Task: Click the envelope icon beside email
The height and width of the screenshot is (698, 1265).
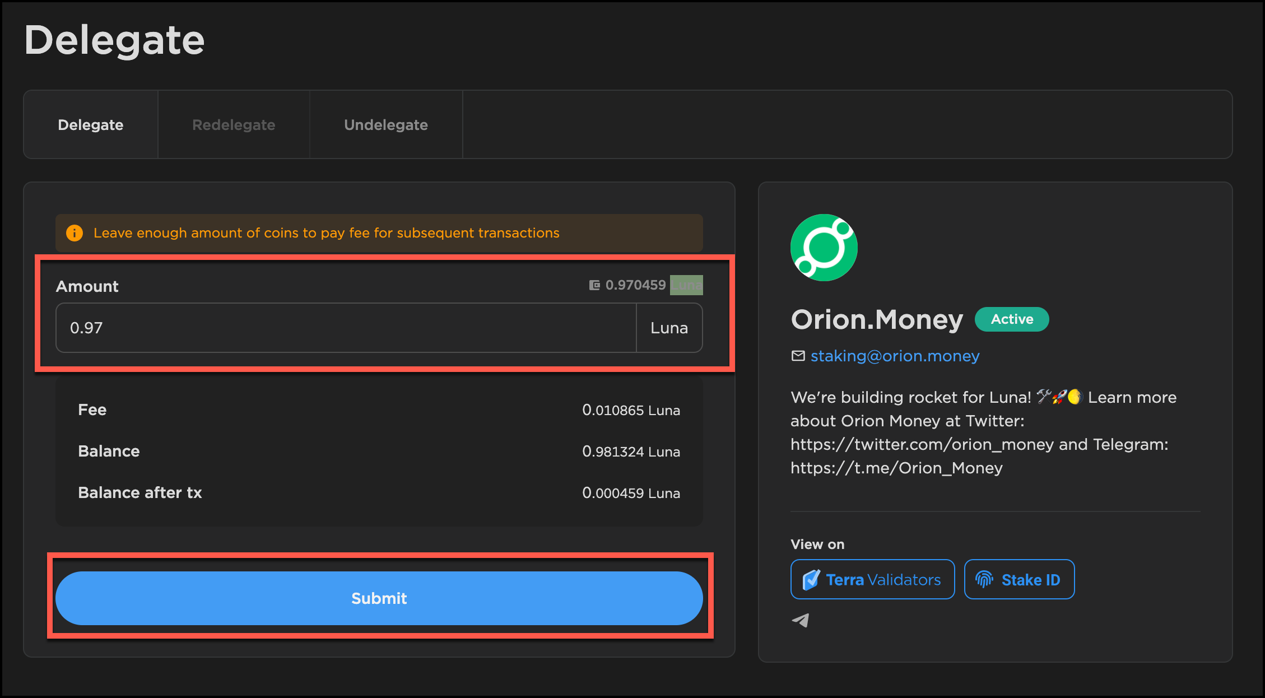Action: tap(798, 356)
